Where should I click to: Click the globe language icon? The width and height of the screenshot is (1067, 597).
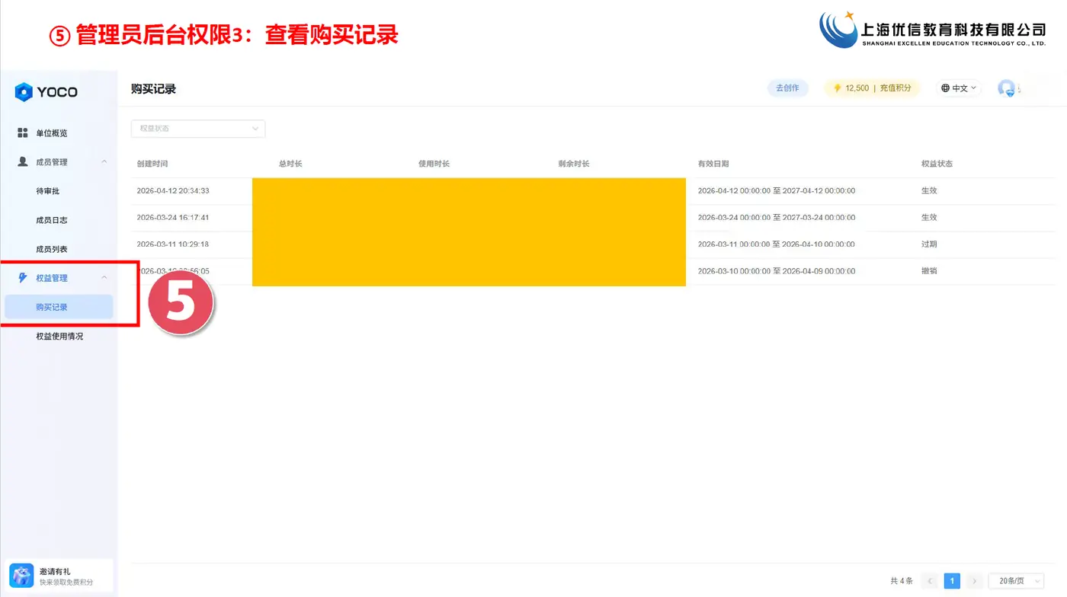946,88
